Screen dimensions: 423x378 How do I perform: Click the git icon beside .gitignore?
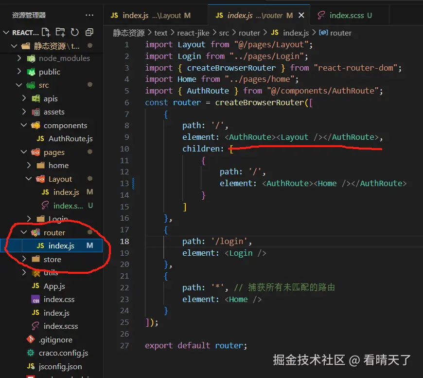click(31, 340)
